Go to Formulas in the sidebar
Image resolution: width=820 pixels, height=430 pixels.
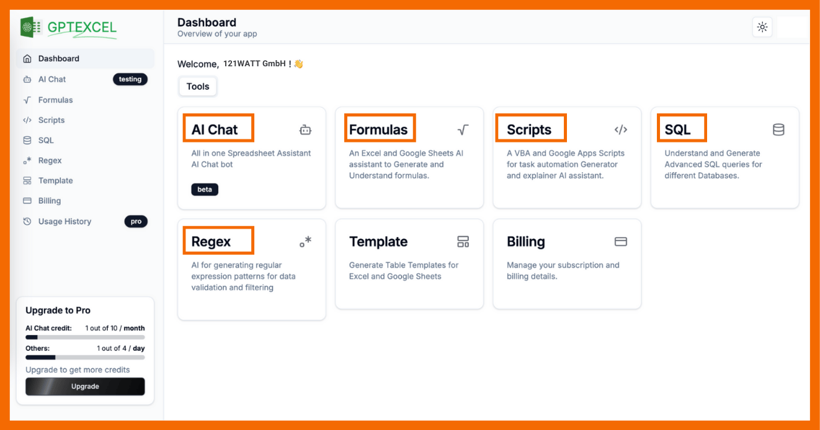point(55,100)
